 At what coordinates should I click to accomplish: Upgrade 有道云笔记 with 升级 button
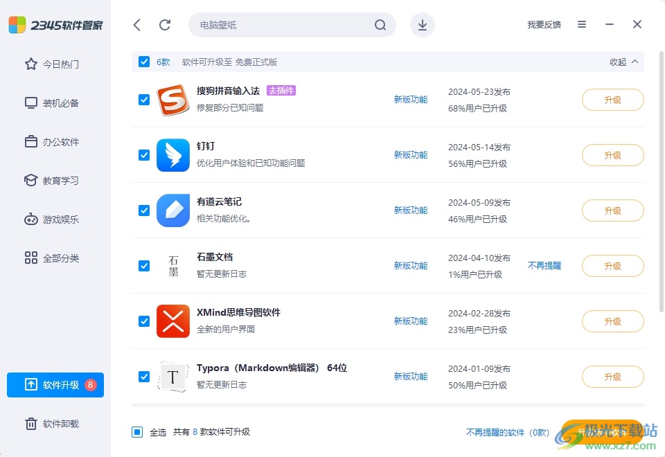pos(613,210)
